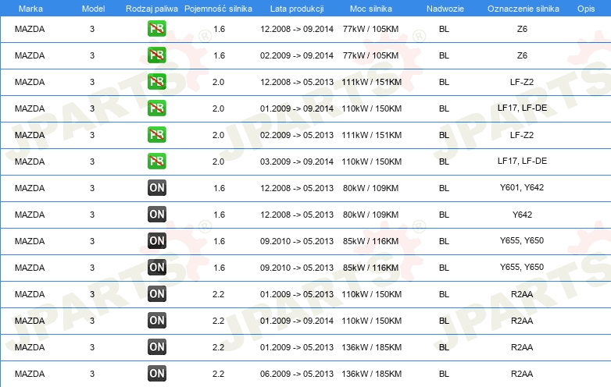This screenshot has height=387, width=611.
Task: Click 110kW / 150KM in the 03.2009 row
Action: click(x=371, y=162)
